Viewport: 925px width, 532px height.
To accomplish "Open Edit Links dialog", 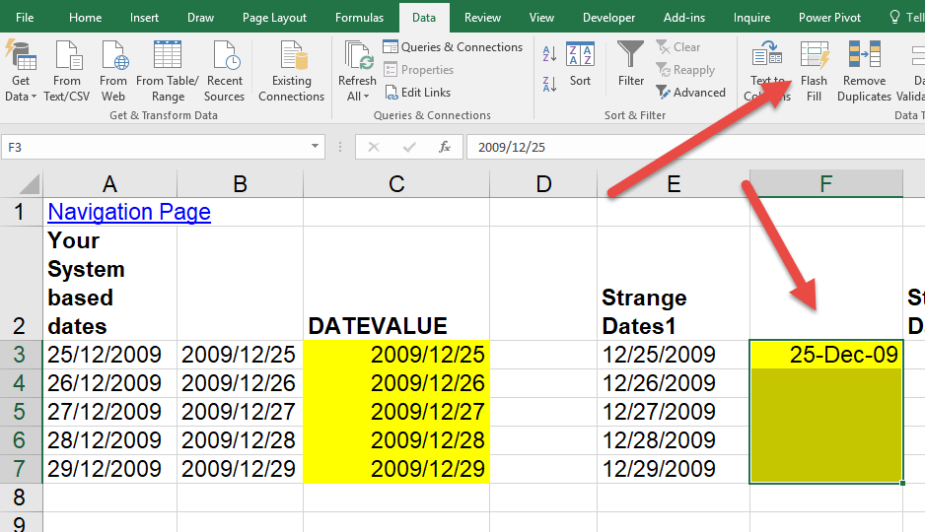I will (418, 93).
